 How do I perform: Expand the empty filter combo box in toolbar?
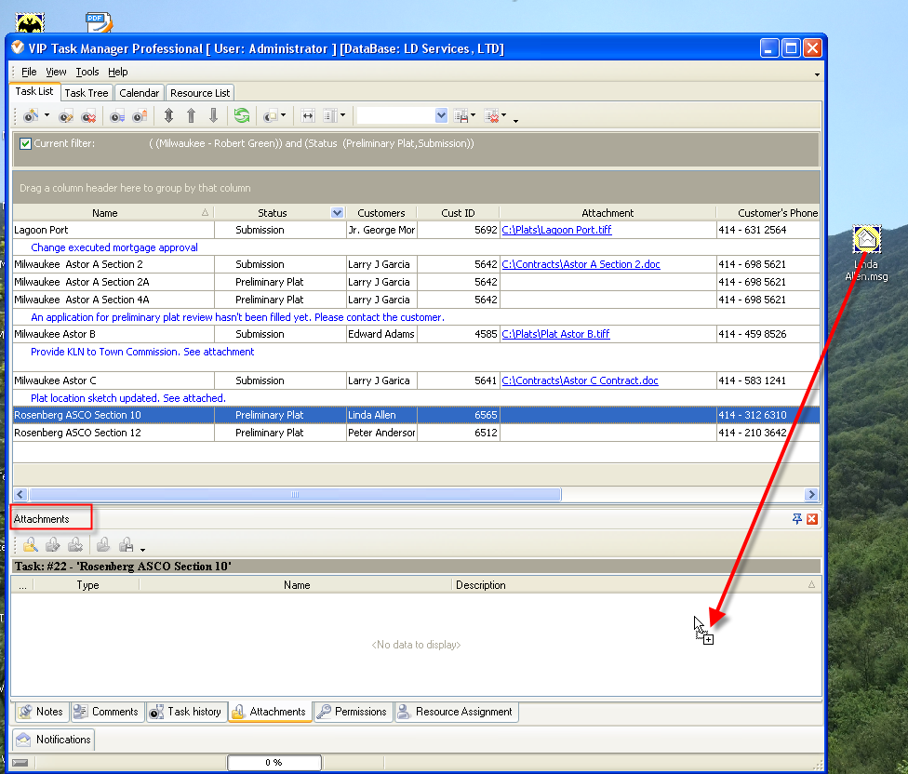click(441, 116)
